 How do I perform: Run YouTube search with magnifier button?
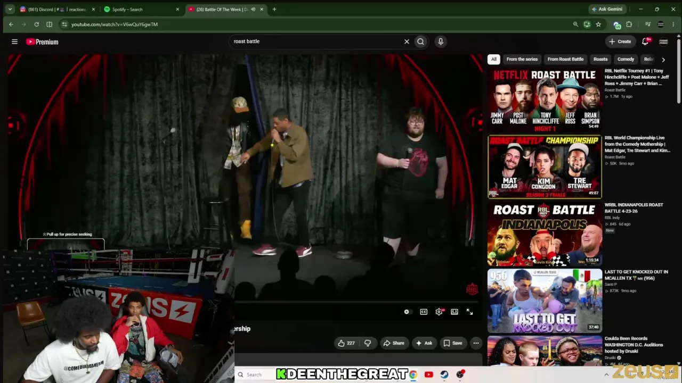pyautogui.click(x=420, y=41)
